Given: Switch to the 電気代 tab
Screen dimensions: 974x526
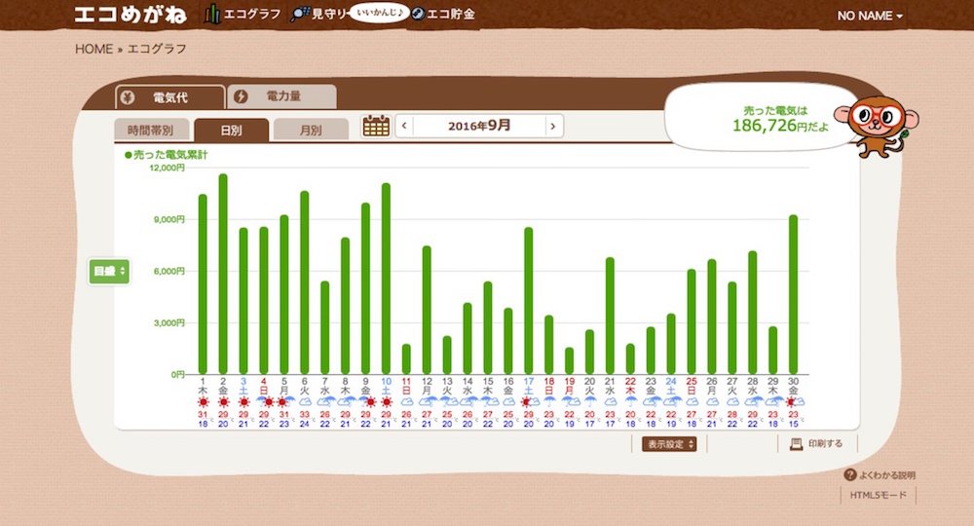Looking at the screenshot, I should [x=170, y=97].
